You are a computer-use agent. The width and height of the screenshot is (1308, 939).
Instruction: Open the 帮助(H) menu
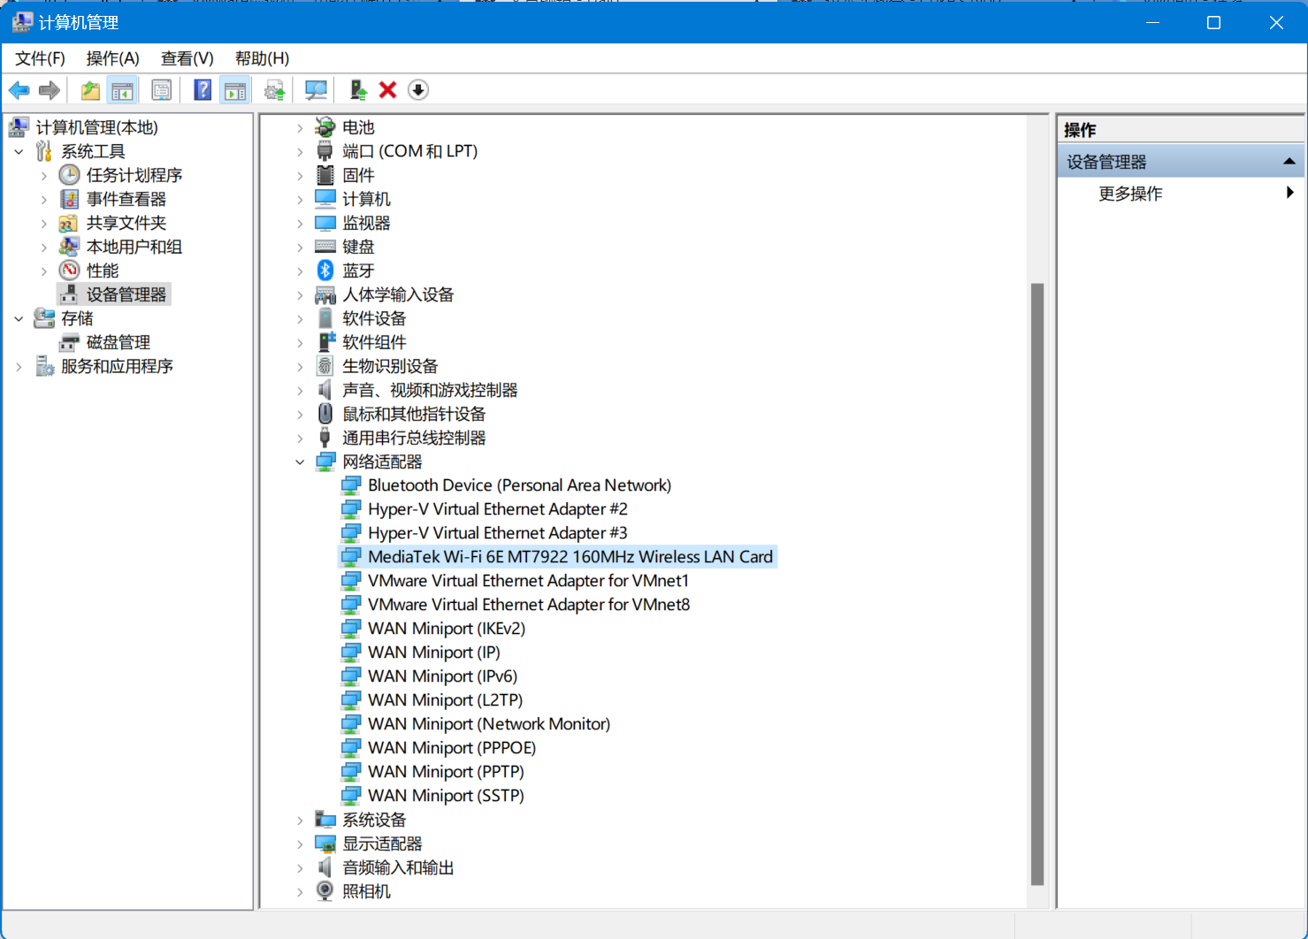[262, 58]
